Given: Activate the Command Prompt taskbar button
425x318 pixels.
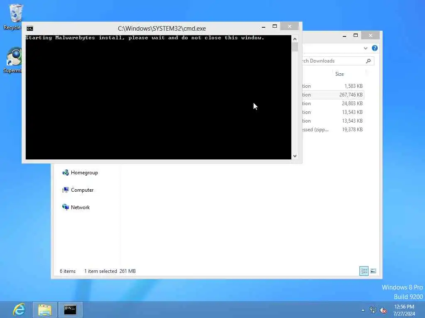Looking at the screenshot, I should pos(71,310).
